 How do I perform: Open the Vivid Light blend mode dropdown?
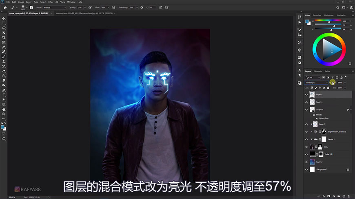(x=317, y=83)
